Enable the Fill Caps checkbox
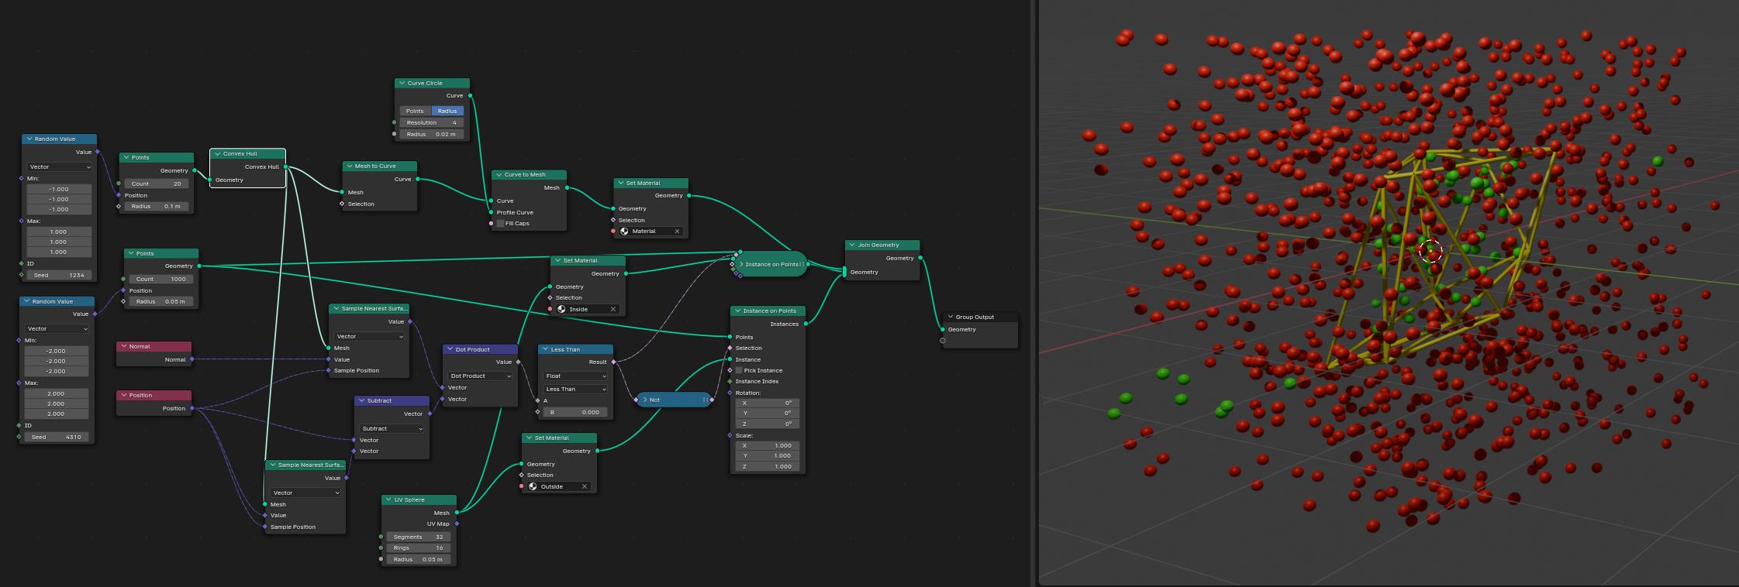Screen dimensions: 1739x587 click(x=500, y=223)
